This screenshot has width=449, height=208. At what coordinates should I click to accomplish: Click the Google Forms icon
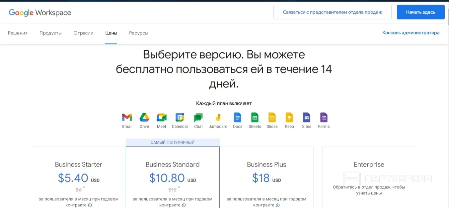[324, 117]
